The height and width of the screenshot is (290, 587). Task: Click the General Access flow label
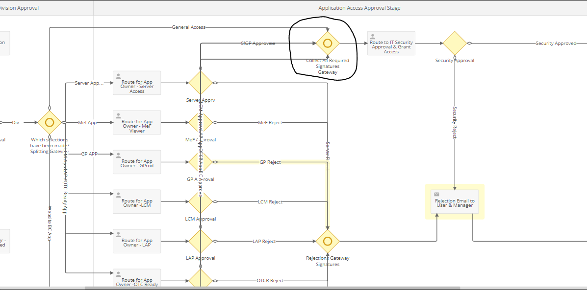tap(189, 27)
